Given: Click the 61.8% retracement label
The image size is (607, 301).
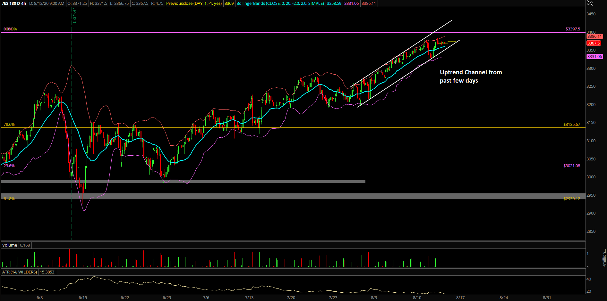Looking at the screenshot, I should 9,199.
